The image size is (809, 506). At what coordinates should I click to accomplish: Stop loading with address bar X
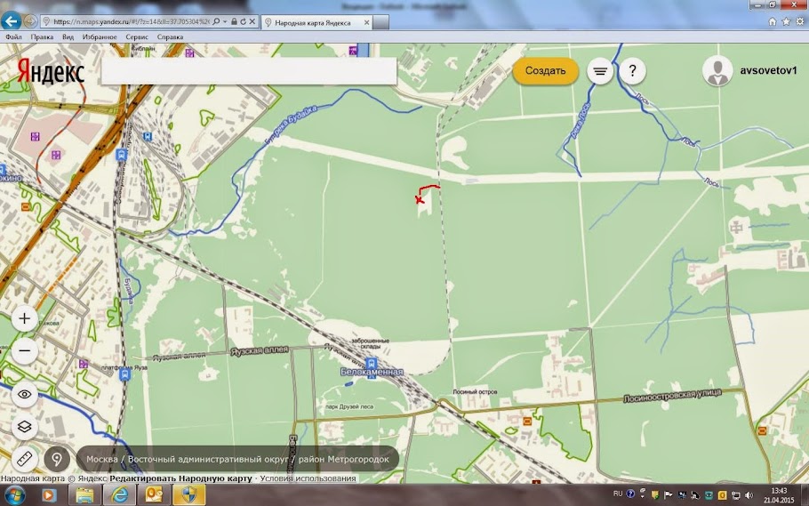point(252,21)
